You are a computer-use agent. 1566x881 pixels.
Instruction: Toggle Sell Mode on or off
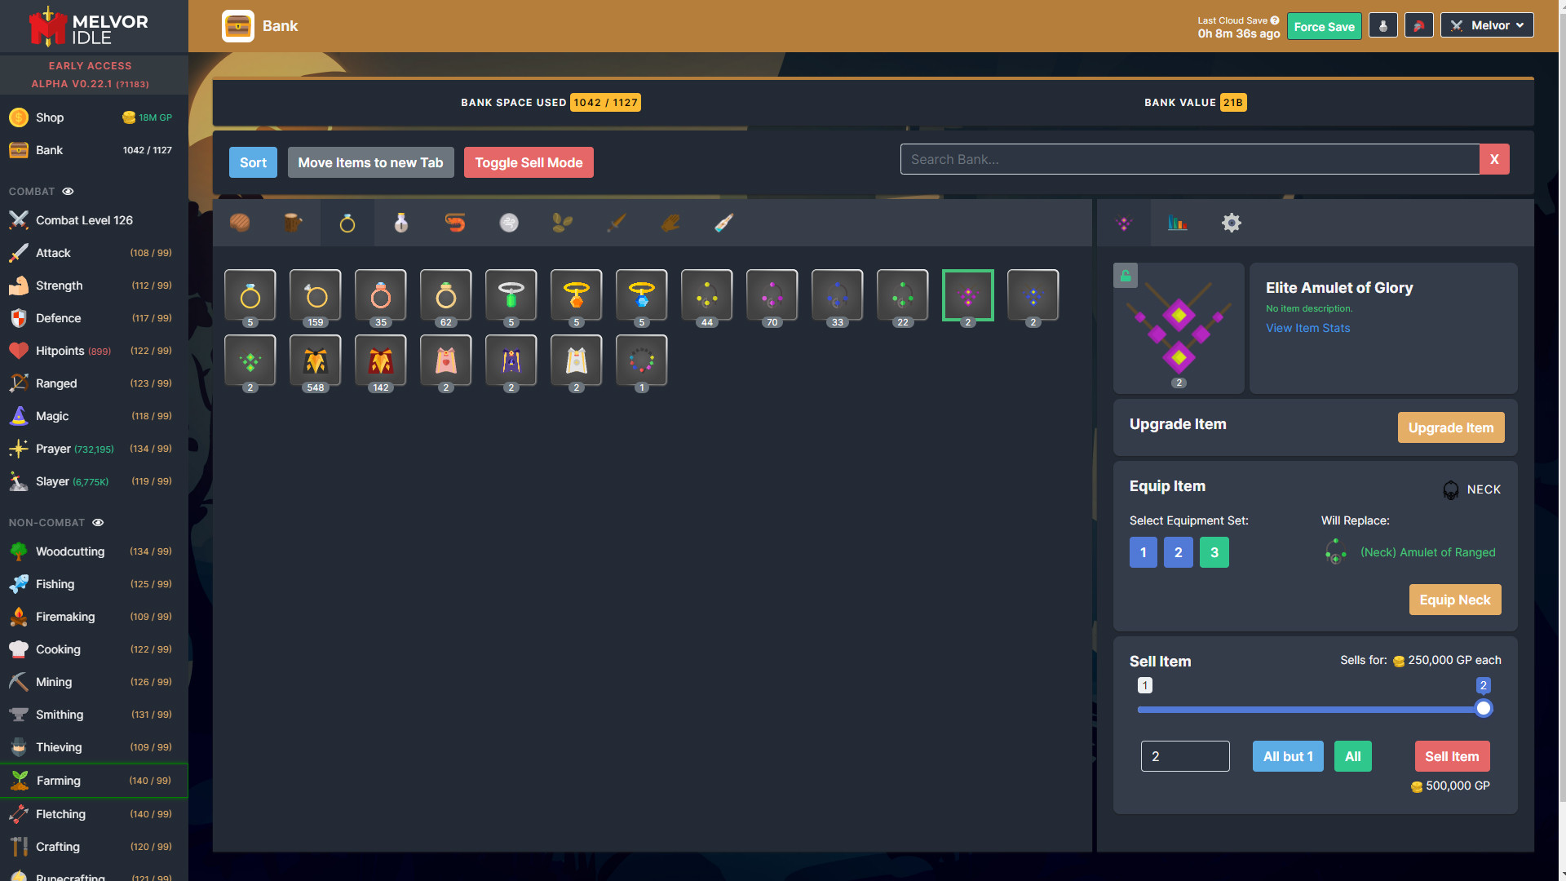pyautogui.click(x=528, y=162)
